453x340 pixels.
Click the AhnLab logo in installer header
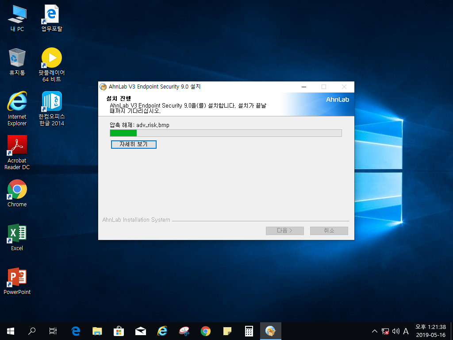tap(338, 100)
